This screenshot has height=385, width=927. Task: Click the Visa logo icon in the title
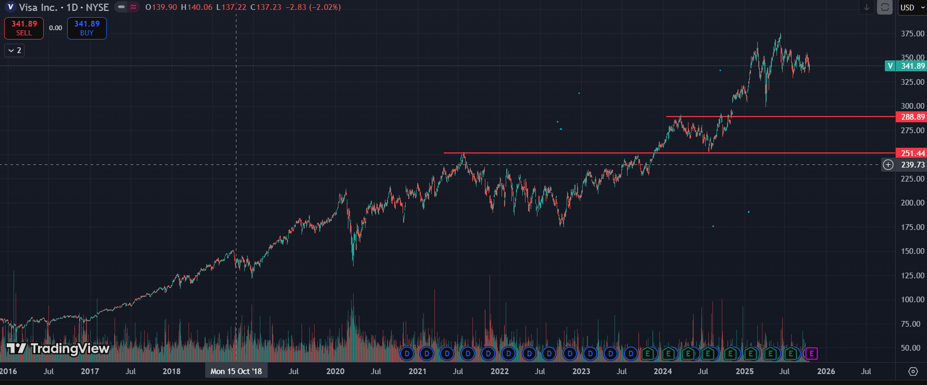tap(10, 7)
